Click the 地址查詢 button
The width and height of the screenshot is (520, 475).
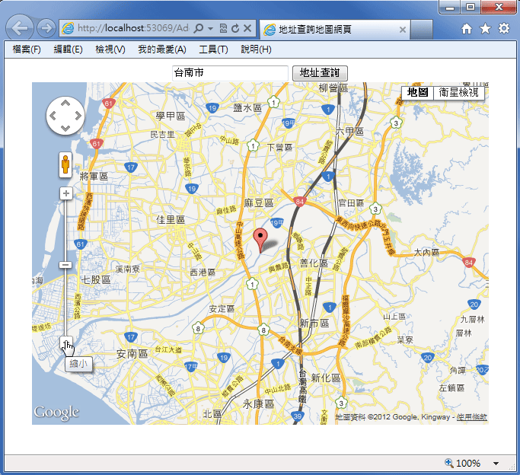click(x=320, y=73)
